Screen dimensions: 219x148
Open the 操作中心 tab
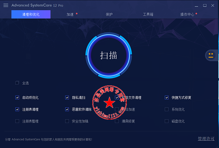coord(187,14)
